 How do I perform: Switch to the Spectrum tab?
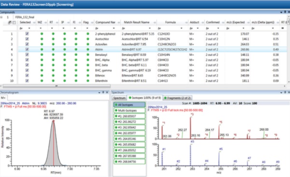pos(119,98)
